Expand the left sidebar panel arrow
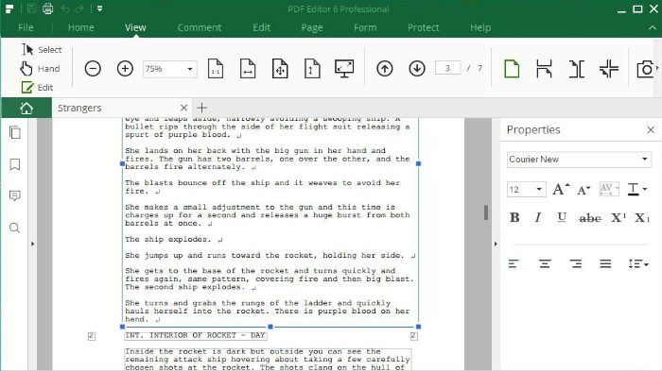 (x=32, y=244)
